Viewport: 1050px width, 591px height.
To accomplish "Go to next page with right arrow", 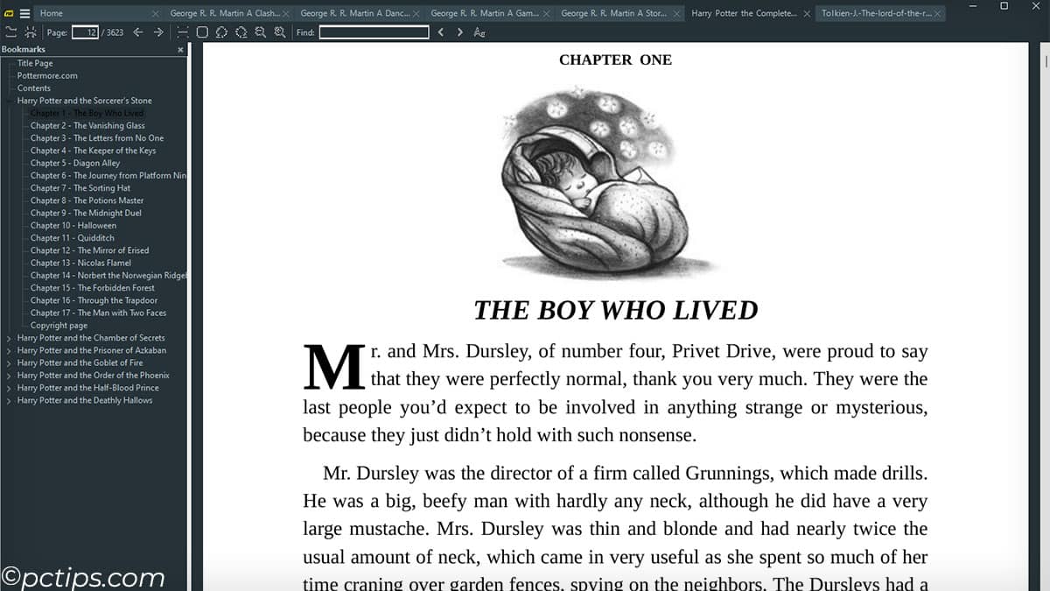I will tap(158, 32).
